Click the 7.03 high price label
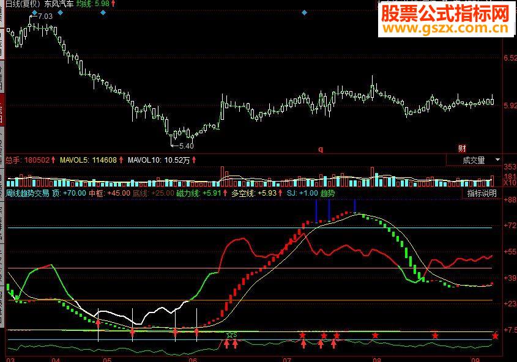 tap(45, 16)
